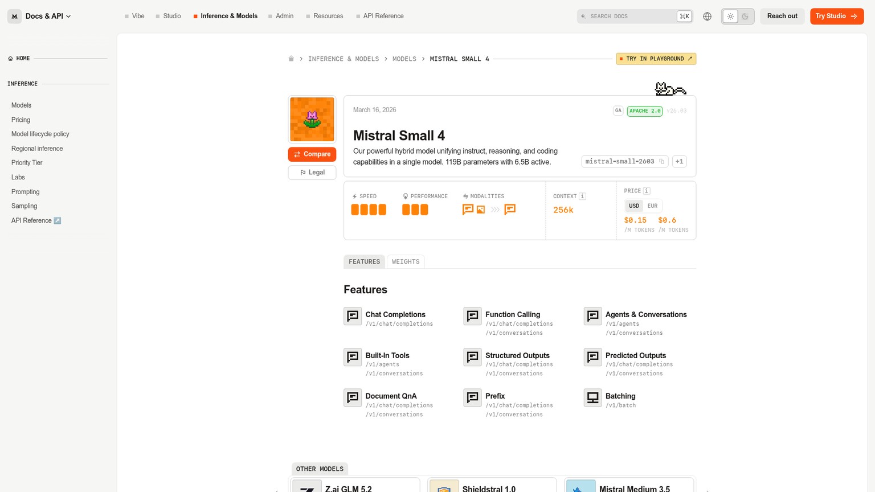Expand the +1 additional model IDs
Image resolution: width=875 pixels, height=492 pixels.
click(679, 162)
